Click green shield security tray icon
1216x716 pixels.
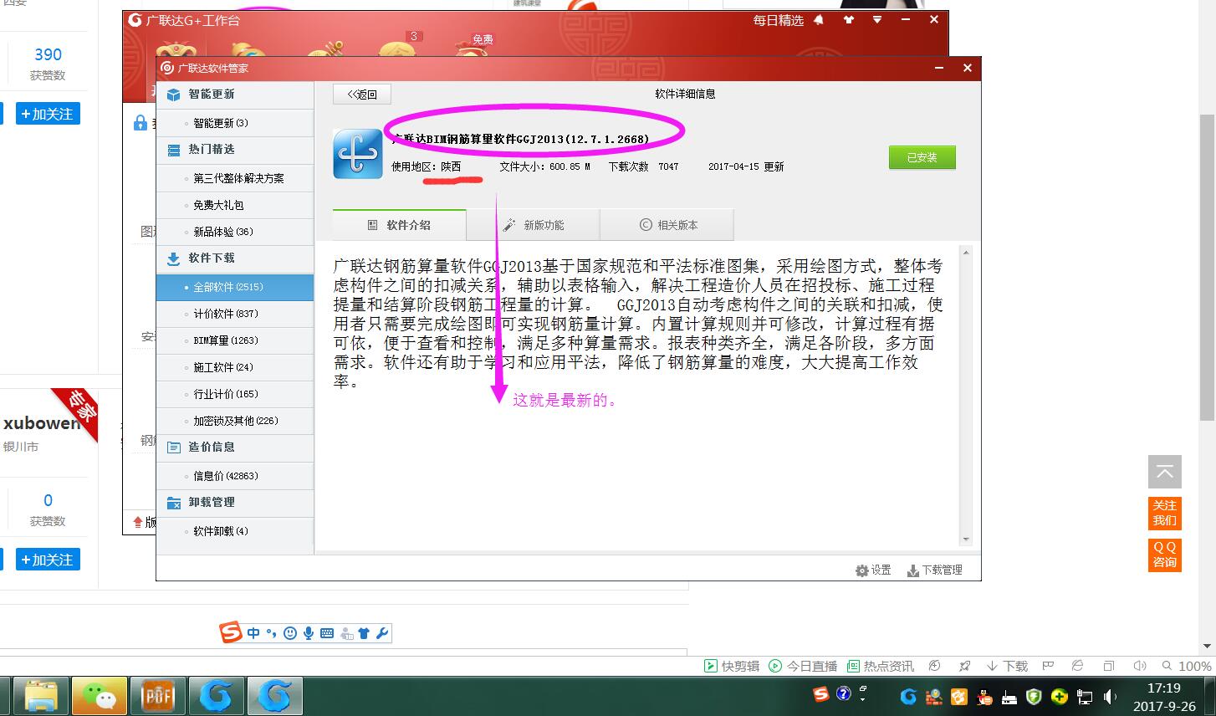pos(1035,696)
